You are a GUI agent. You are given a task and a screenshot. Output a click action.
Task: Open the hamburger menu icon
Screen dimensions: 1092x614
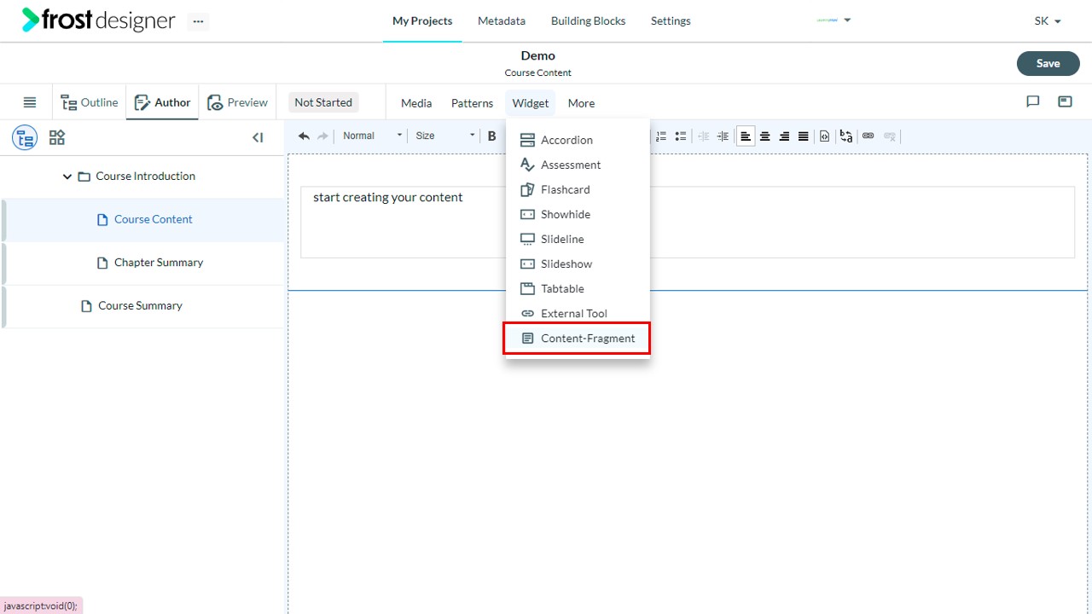[x=30, y=102]
